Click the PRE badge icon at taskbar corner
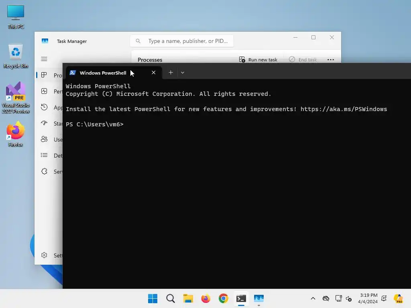The image size is (411, 308). tap(399, 298)
